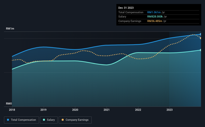Click the 2021 x-axis label

(x=107, y=110)
